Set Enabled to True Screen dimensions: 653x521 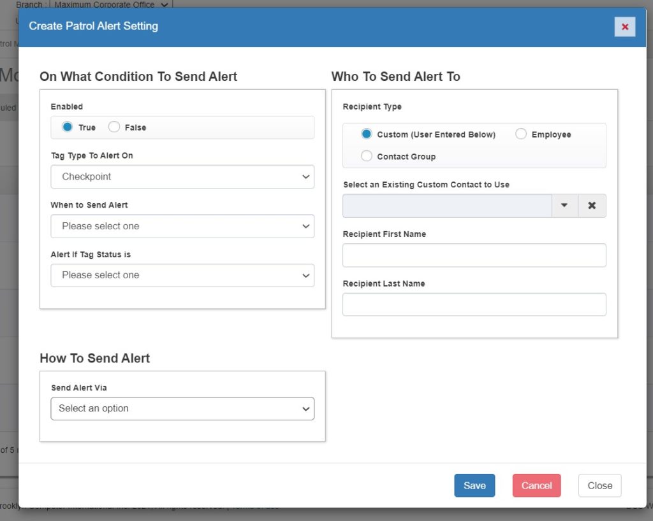click(68, 127)
